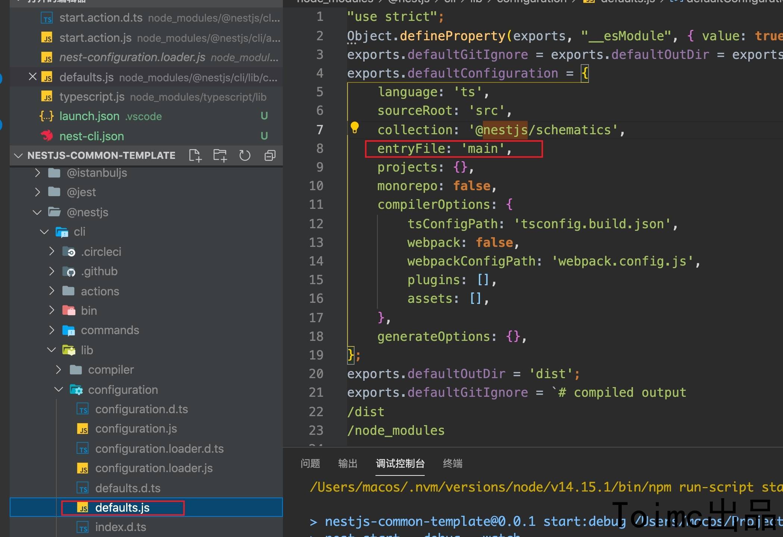Click the JS icon of start.action.js

click(47, 38)
